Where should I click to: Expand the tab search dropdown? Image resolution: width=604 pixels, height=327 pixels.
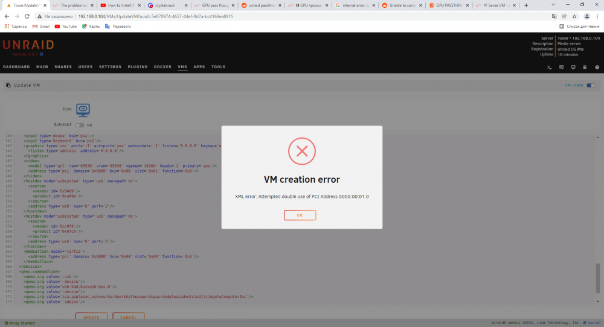tap(553, 5)
